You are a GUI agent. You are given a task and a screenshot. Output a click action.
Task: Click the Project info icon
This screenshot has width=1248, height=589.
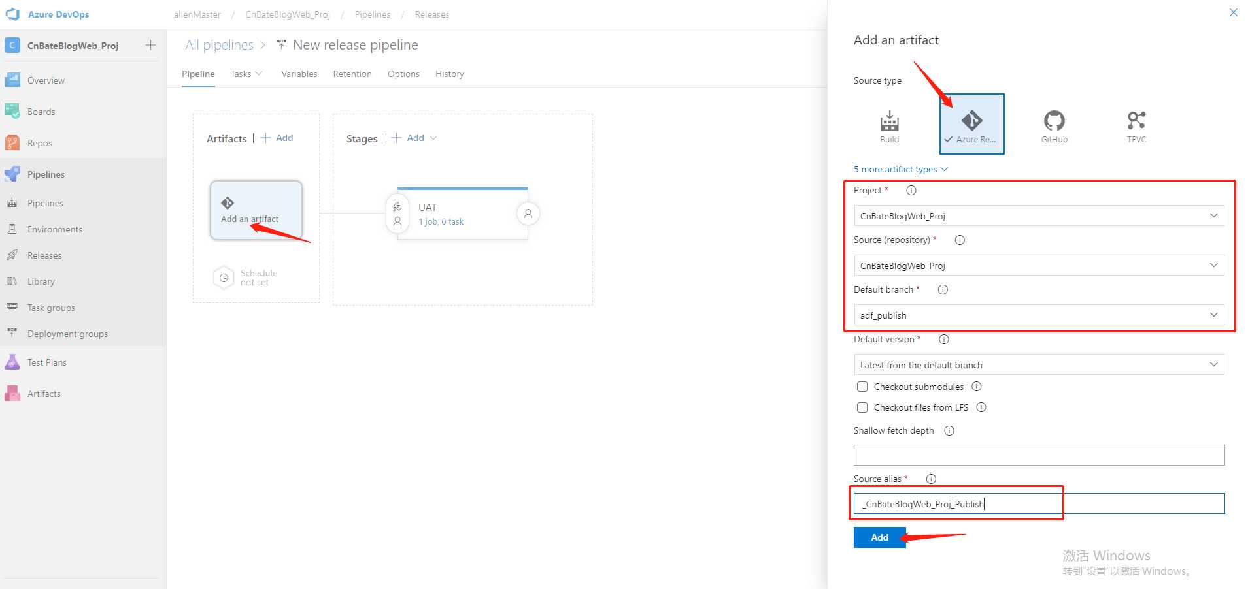911,190
